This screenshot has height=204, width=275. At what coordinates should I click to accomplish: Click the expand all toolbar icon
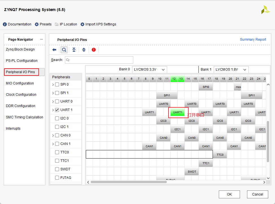coord(84,50)
